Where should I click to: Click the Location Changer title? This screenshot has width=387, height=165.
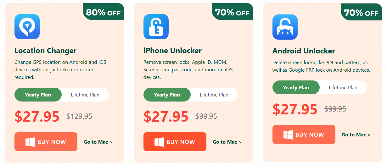[45, 51]
